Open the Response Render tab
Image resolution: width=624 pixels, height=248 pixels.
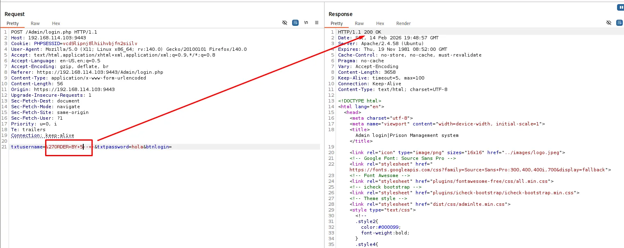404,23
